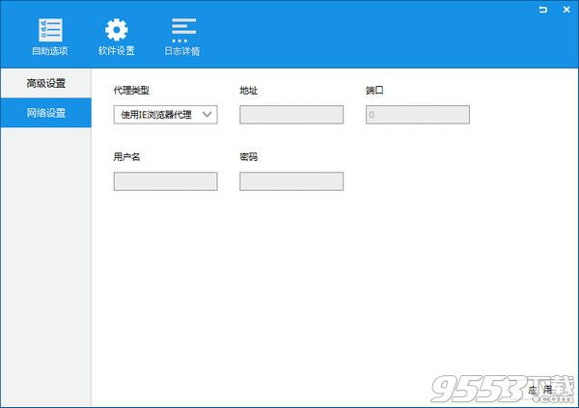579x408 pixels.
Task: Click the return arrow icon in title bar
Action: (543, 10)
